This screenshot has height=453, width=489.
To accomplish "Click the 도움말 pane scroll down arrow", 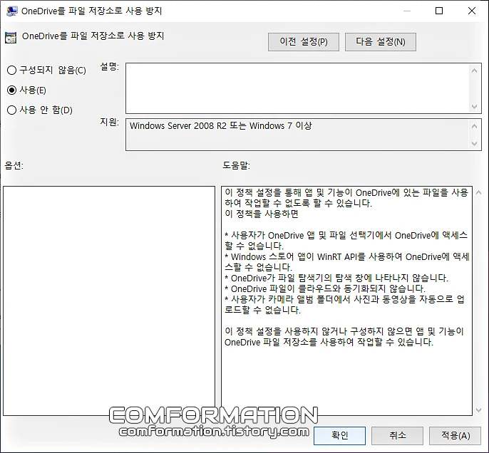I will (479, 410).
